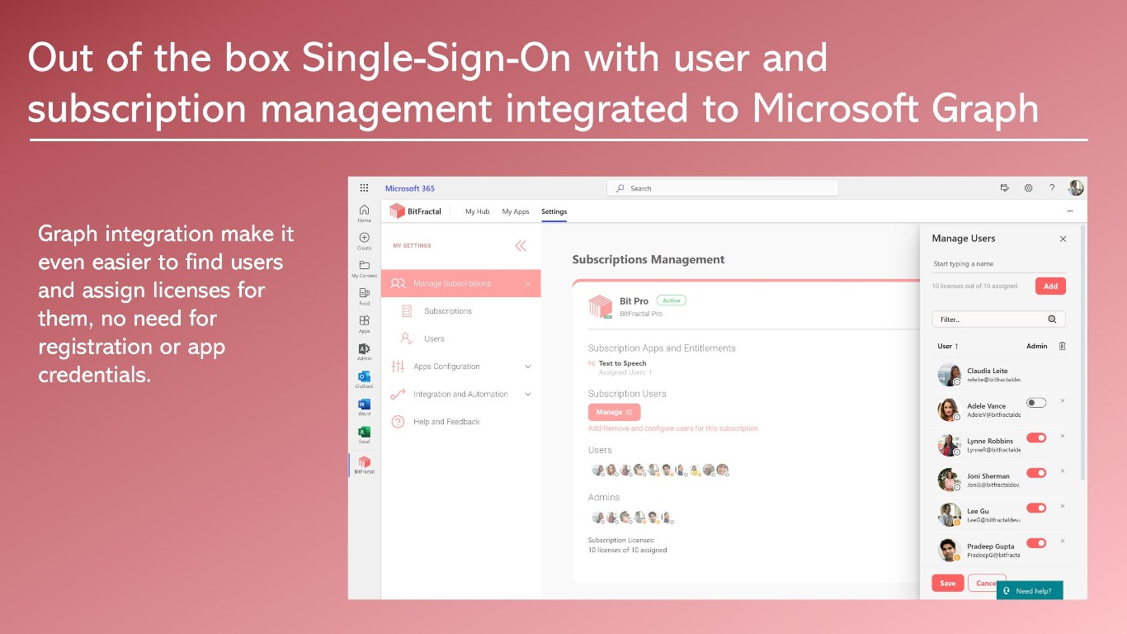Disable admin toggle for Lee Gu
The image size is (1127, 634).
click(1036, 508)
